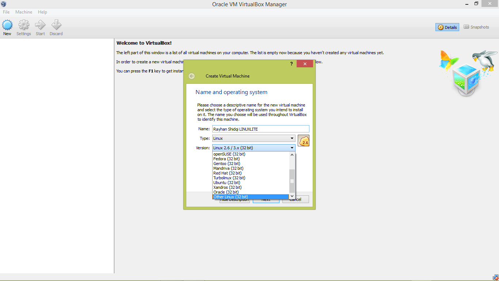Choose Mandriva (32 bit) in the list
The image size is (499, 281).
[x=251, y=168]
